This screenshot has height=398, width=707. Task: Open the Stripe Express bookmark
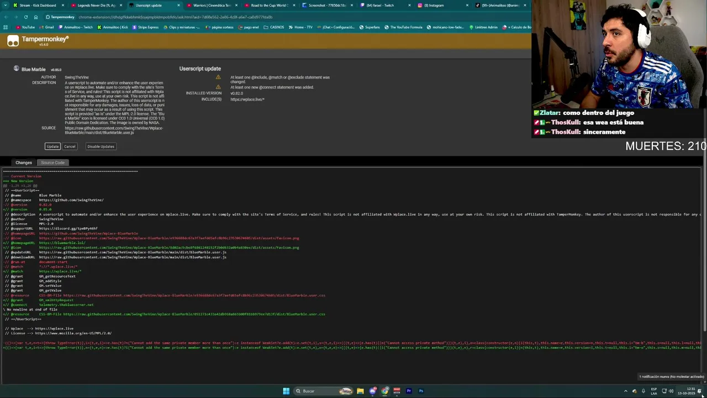(x=146, y=27)
